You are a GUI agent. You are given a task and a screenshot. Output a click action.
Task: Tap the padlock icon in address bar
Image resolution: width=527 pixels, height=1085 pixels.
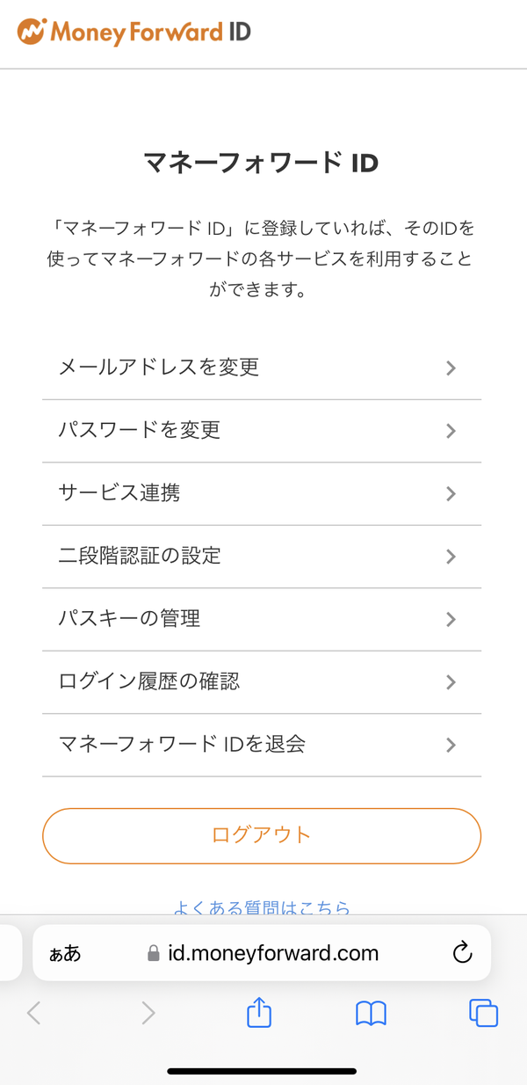pyautogui.click(x=154, y=953)
